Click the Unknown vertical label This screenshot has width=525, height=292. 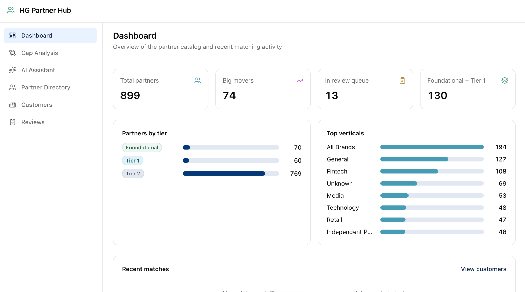tap(340, 183)
